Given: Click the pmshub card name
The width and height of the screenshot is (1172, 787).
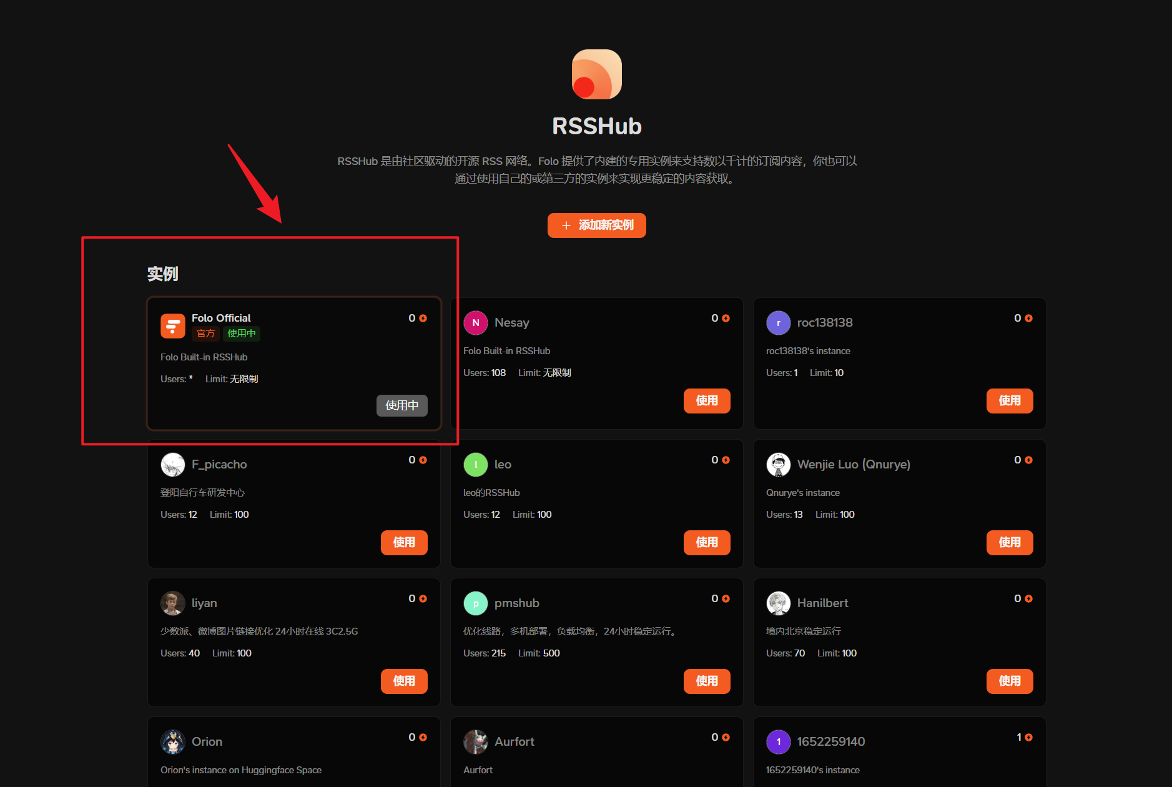Looking at the screenshot, I should (x=517, y=603).
